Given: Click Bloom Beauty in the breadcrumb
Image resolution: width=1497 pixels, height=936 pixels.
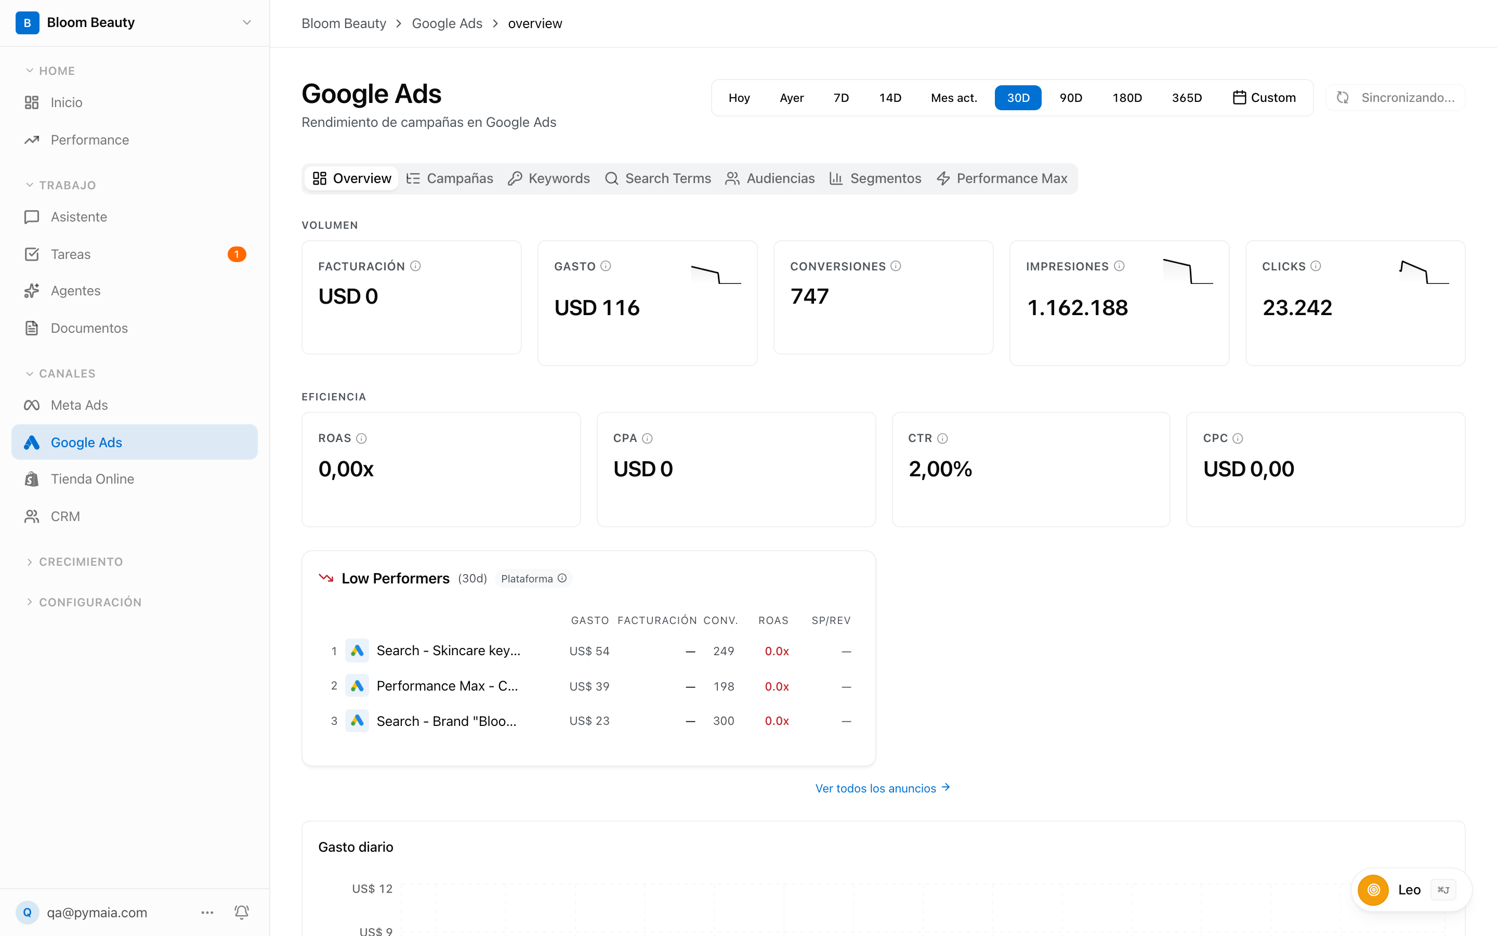Looking at the screenshot, I should point(343,23).
